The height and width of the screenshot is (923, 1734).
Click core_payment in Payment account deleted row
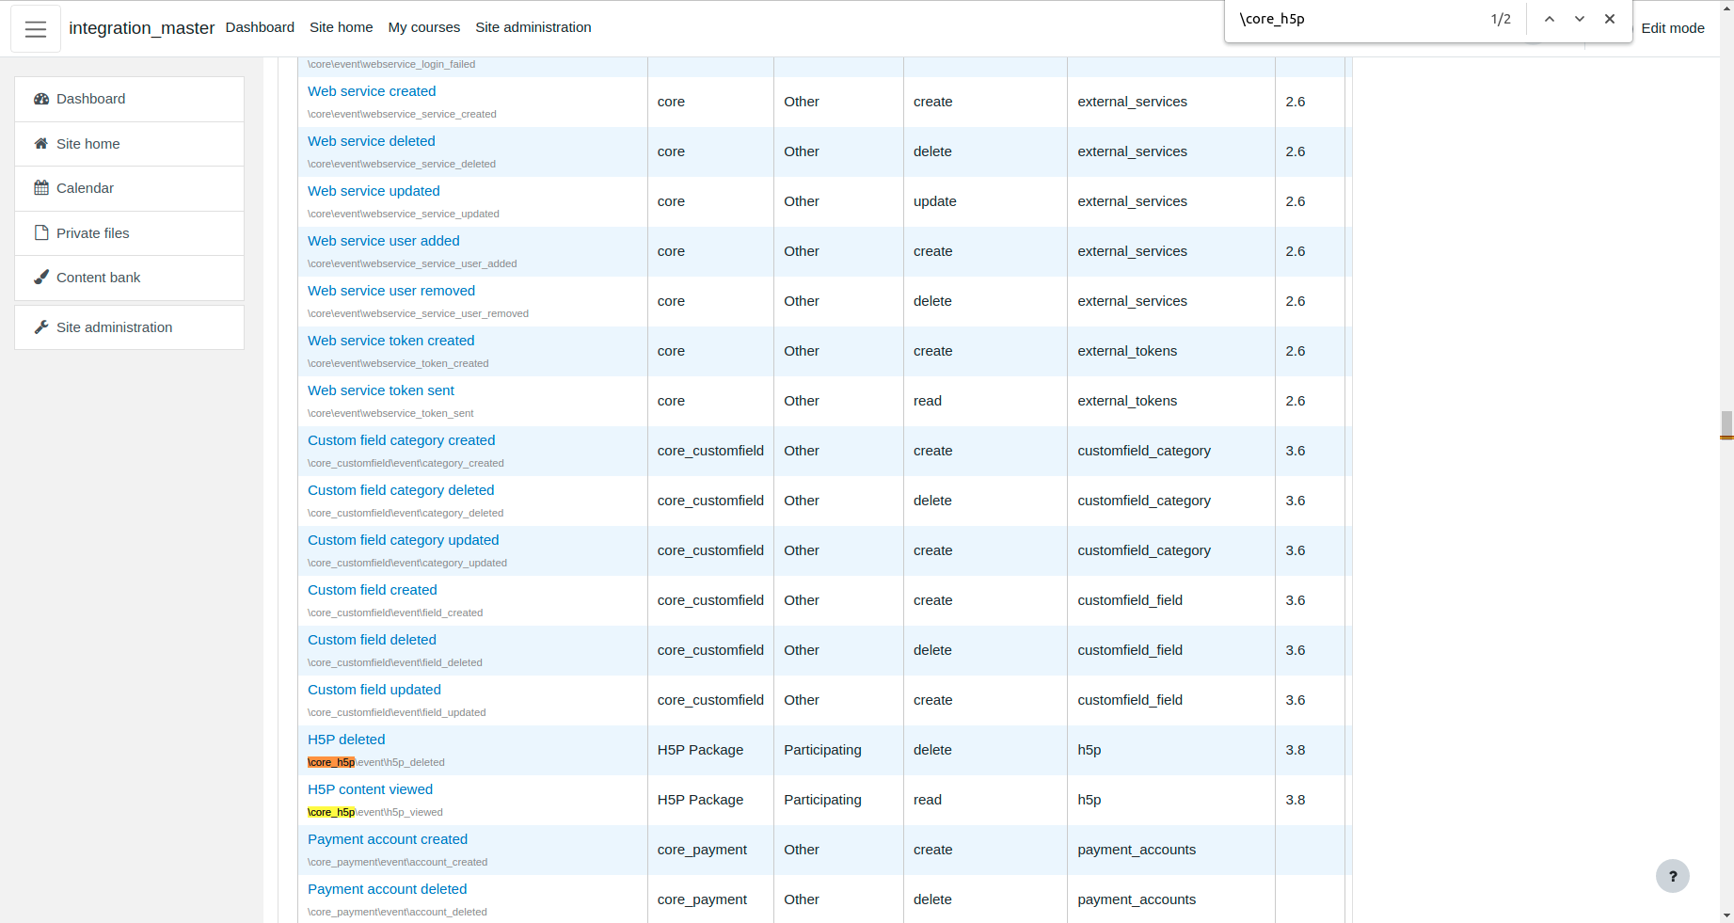[703, 899]
